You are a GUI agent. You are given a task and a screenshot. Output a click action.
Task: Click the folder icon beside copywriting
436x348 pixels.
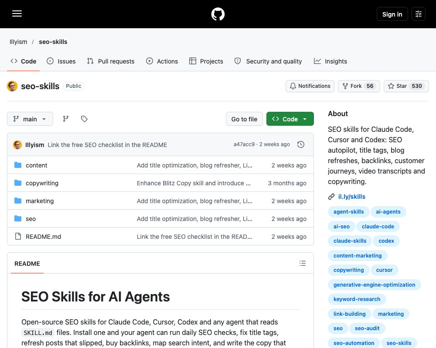(18, 183)
